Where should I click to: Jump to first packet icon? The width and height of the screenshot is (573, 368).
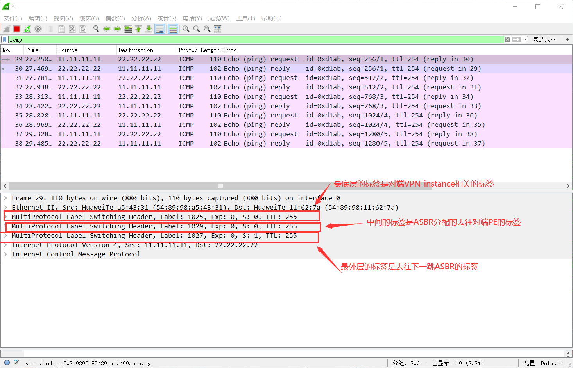click(138, 29)
